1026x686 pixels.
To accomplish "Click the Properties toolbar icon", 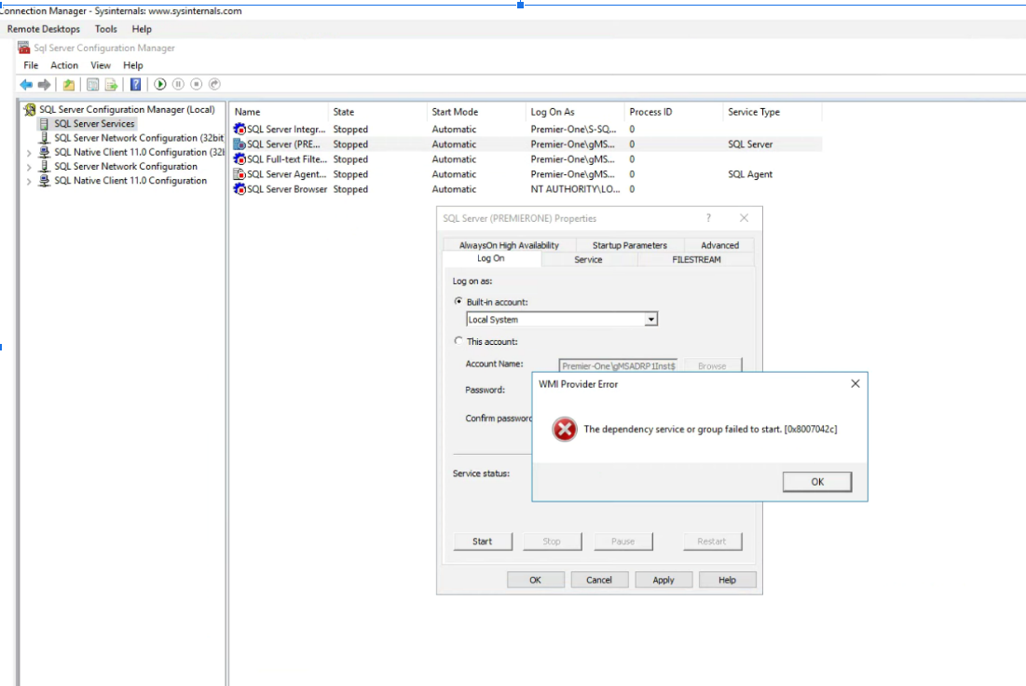I will [93, 85].
